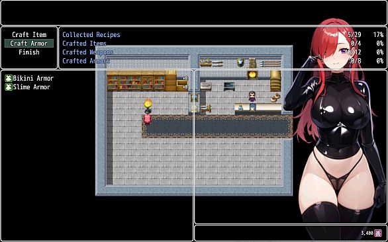Click the Collected Recipes label
This screenshot has width=388, height=242.
[91, 34]
